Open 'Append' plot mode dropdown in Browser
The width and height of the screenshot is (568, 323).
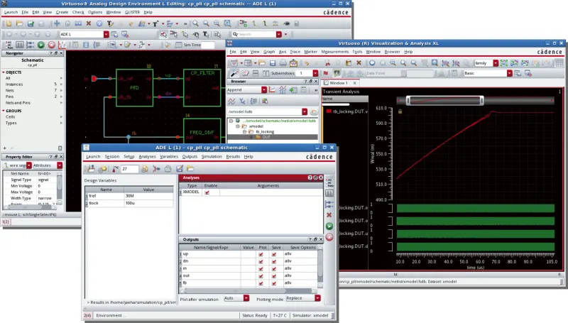click(264, 90)
